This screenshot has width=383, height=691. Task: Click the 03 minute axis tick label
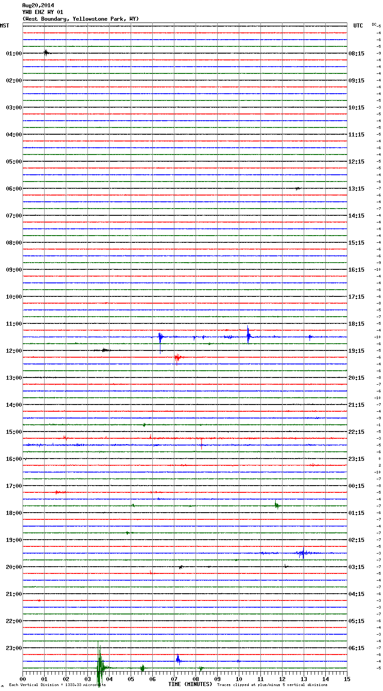click(87, 679)
